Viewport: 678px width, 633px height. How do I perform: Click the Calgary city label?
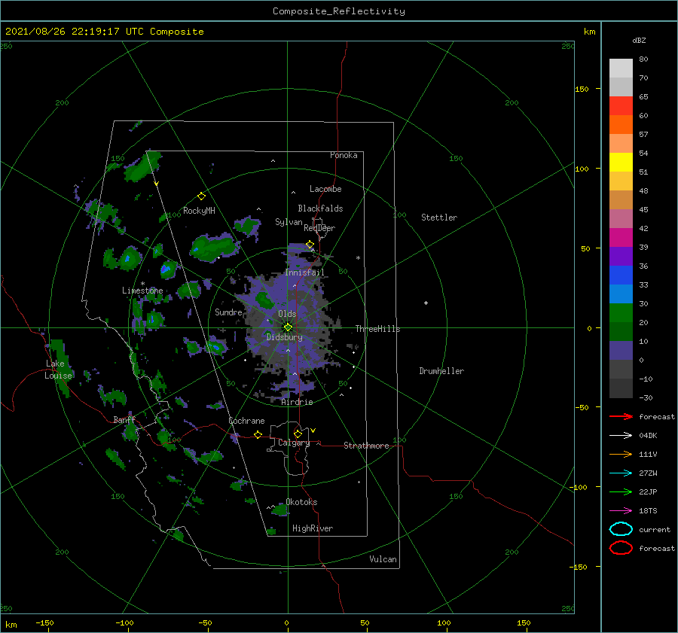[294, 443]
